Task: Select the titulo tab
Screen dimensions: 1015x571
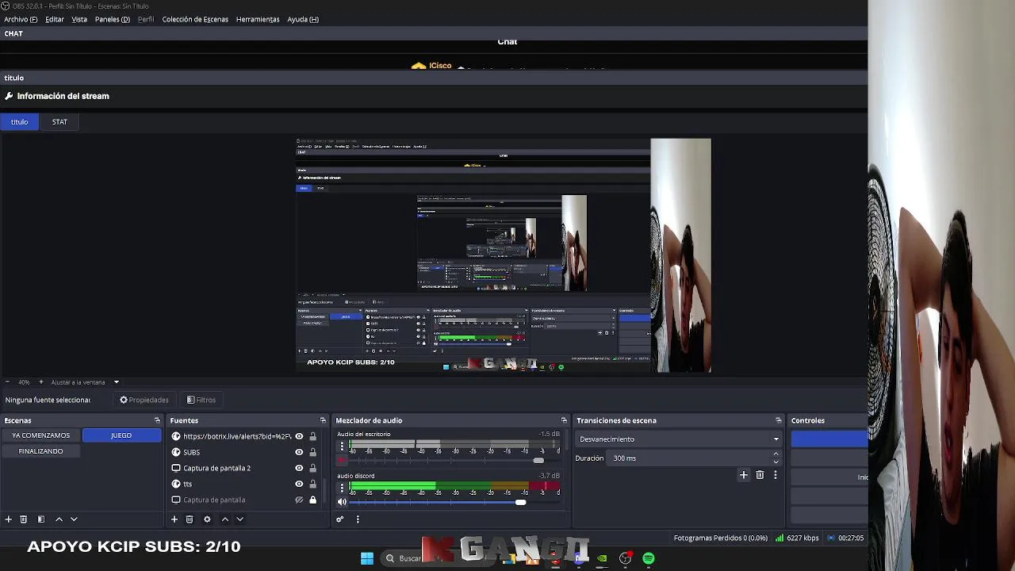Action: [x=19, y=122]
